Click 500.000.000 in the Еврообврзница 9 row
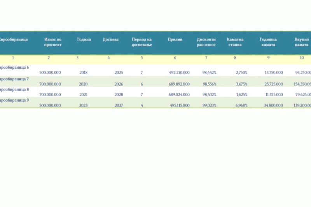Viewport: 311px width, 207px height. pos(50,105)
